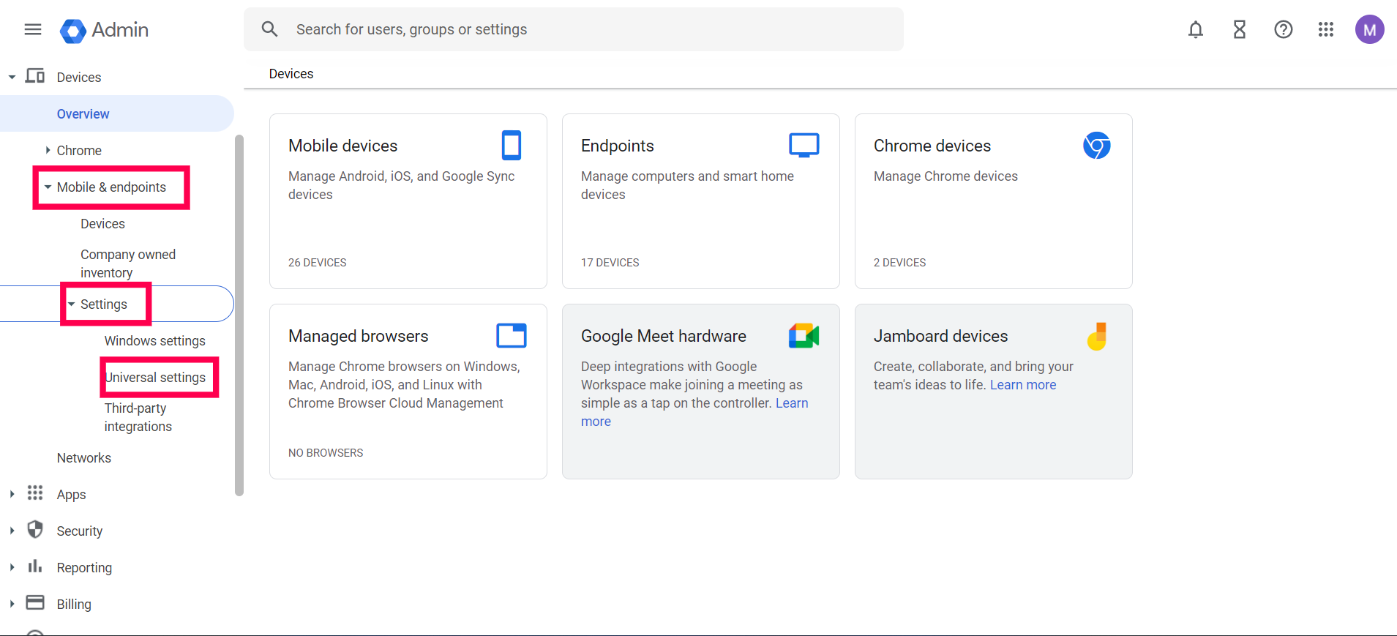
Task: Open the Google apps grid launcher
Action: (x=1325, y=29)
